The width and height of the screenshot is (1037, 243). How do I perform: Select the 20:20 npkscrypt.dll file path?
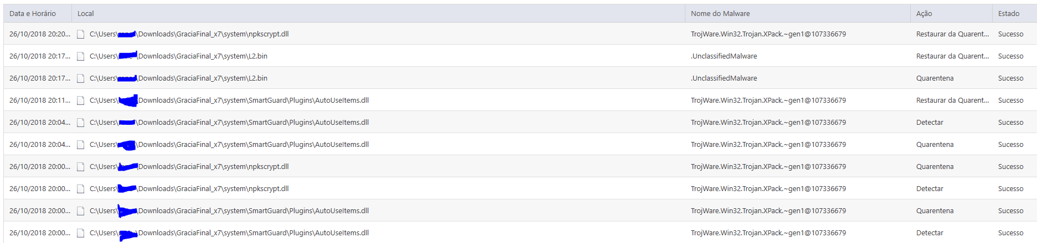(213, 34)
